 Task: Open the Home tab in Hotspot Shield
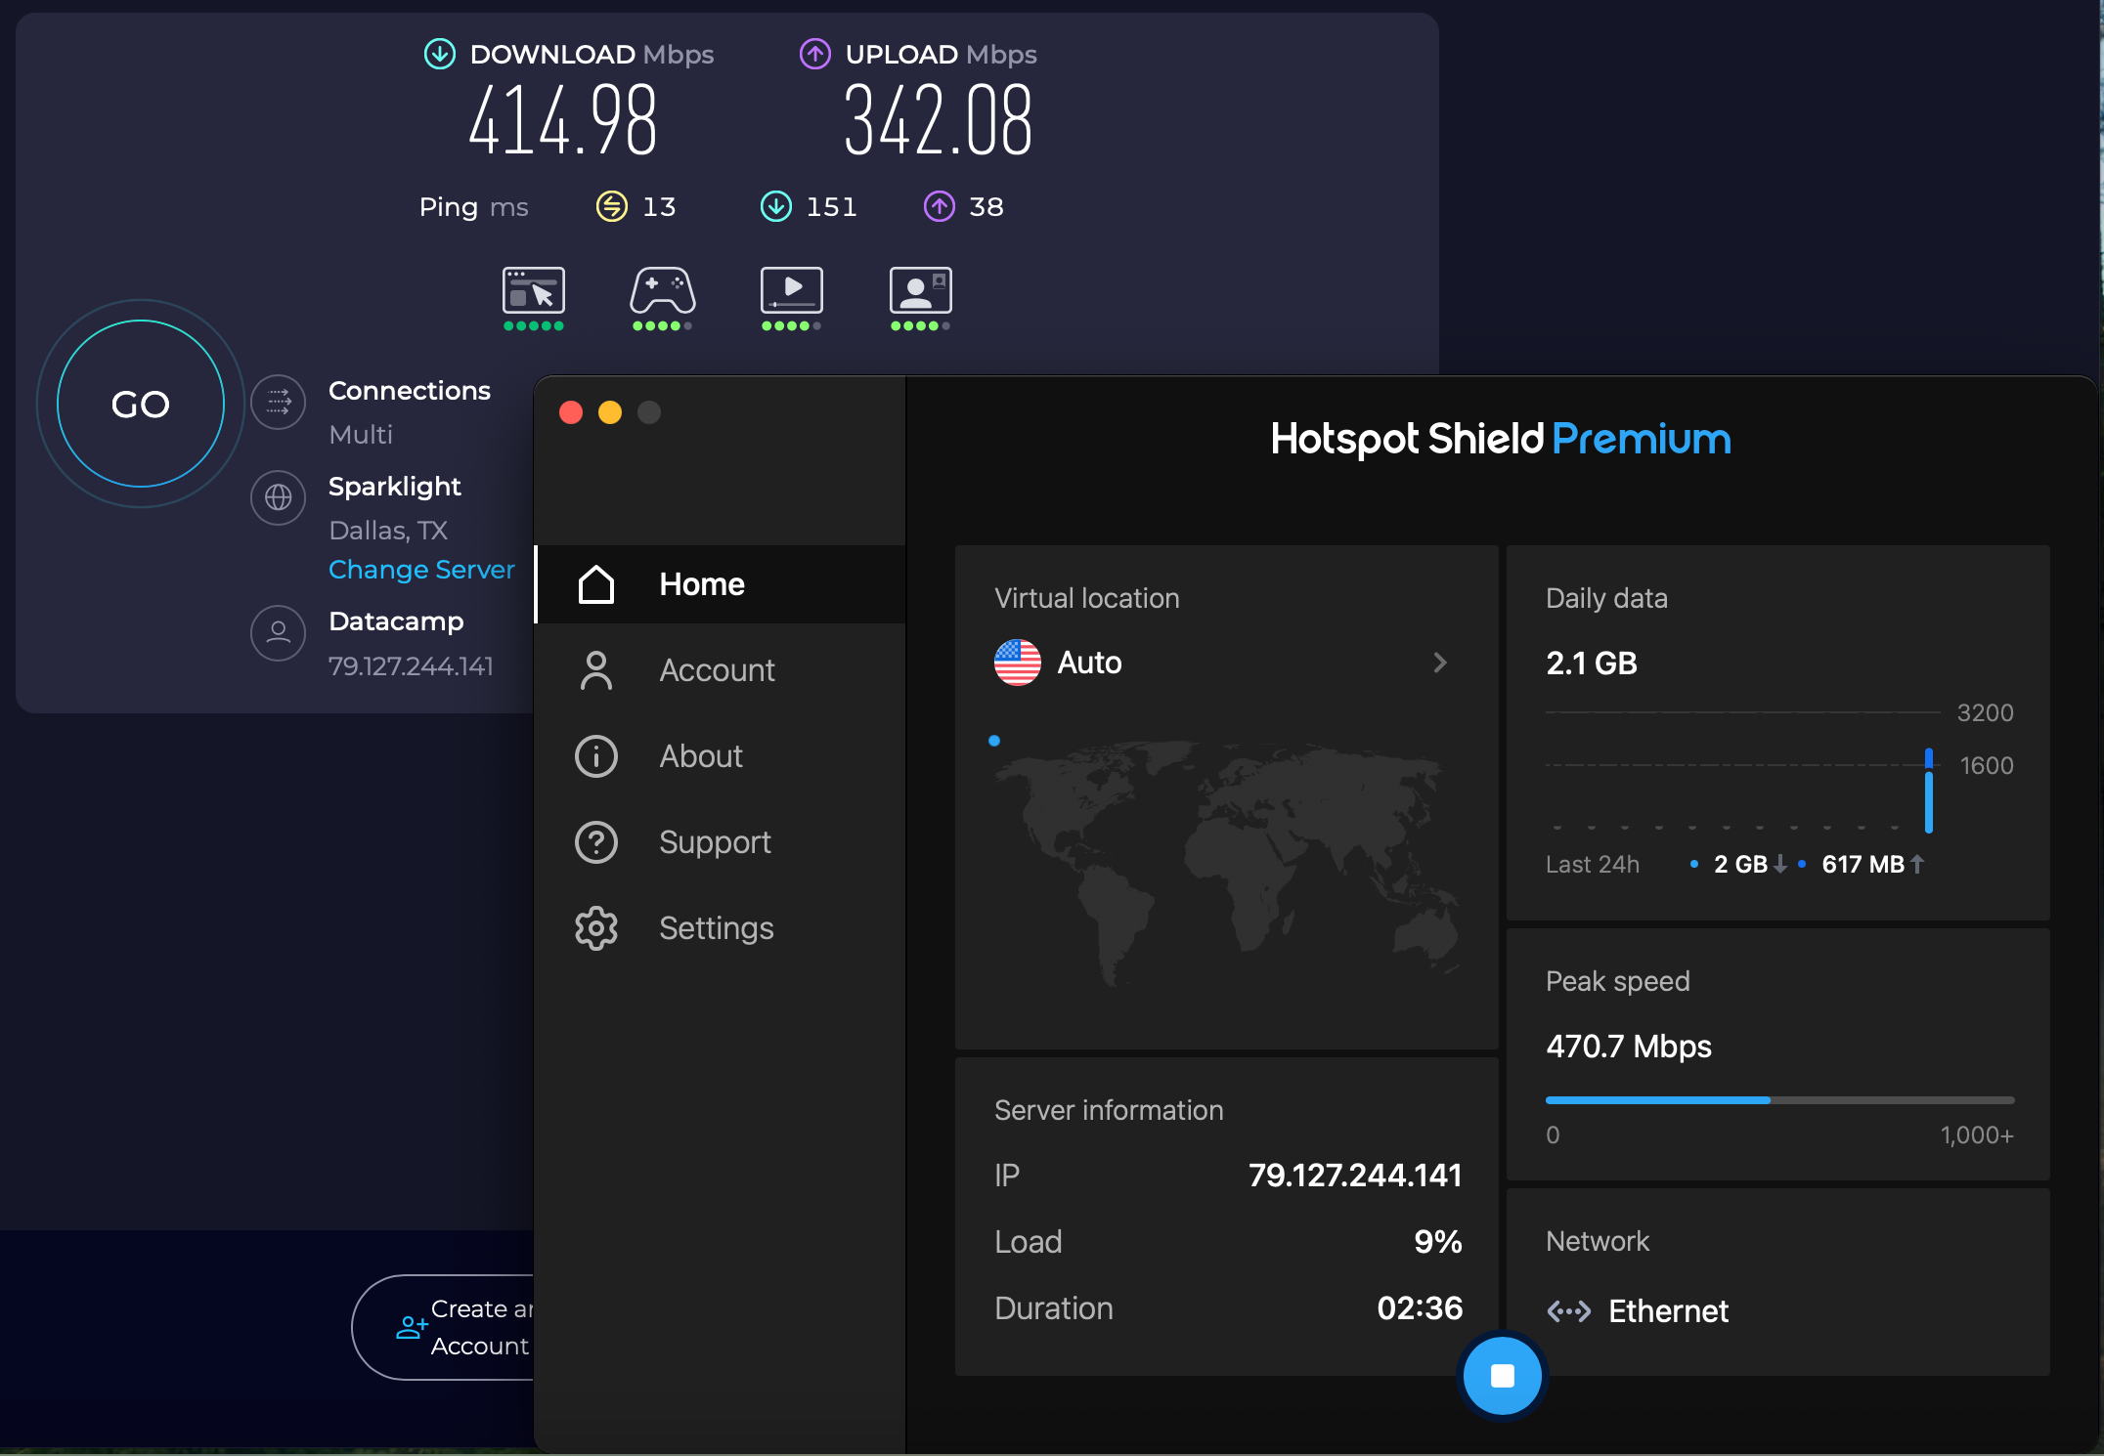click(x=722, y=584)
